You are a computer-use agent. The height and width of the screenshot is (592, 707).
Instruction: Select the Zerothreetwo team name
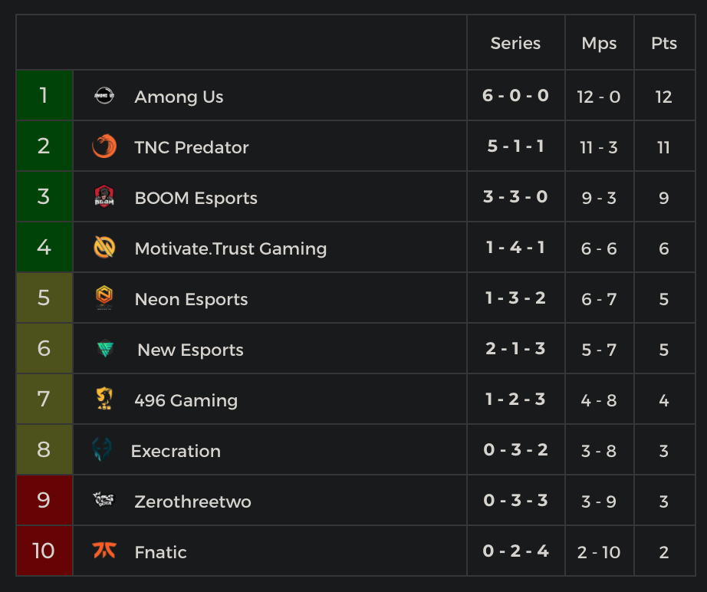(x=192, y=502)
